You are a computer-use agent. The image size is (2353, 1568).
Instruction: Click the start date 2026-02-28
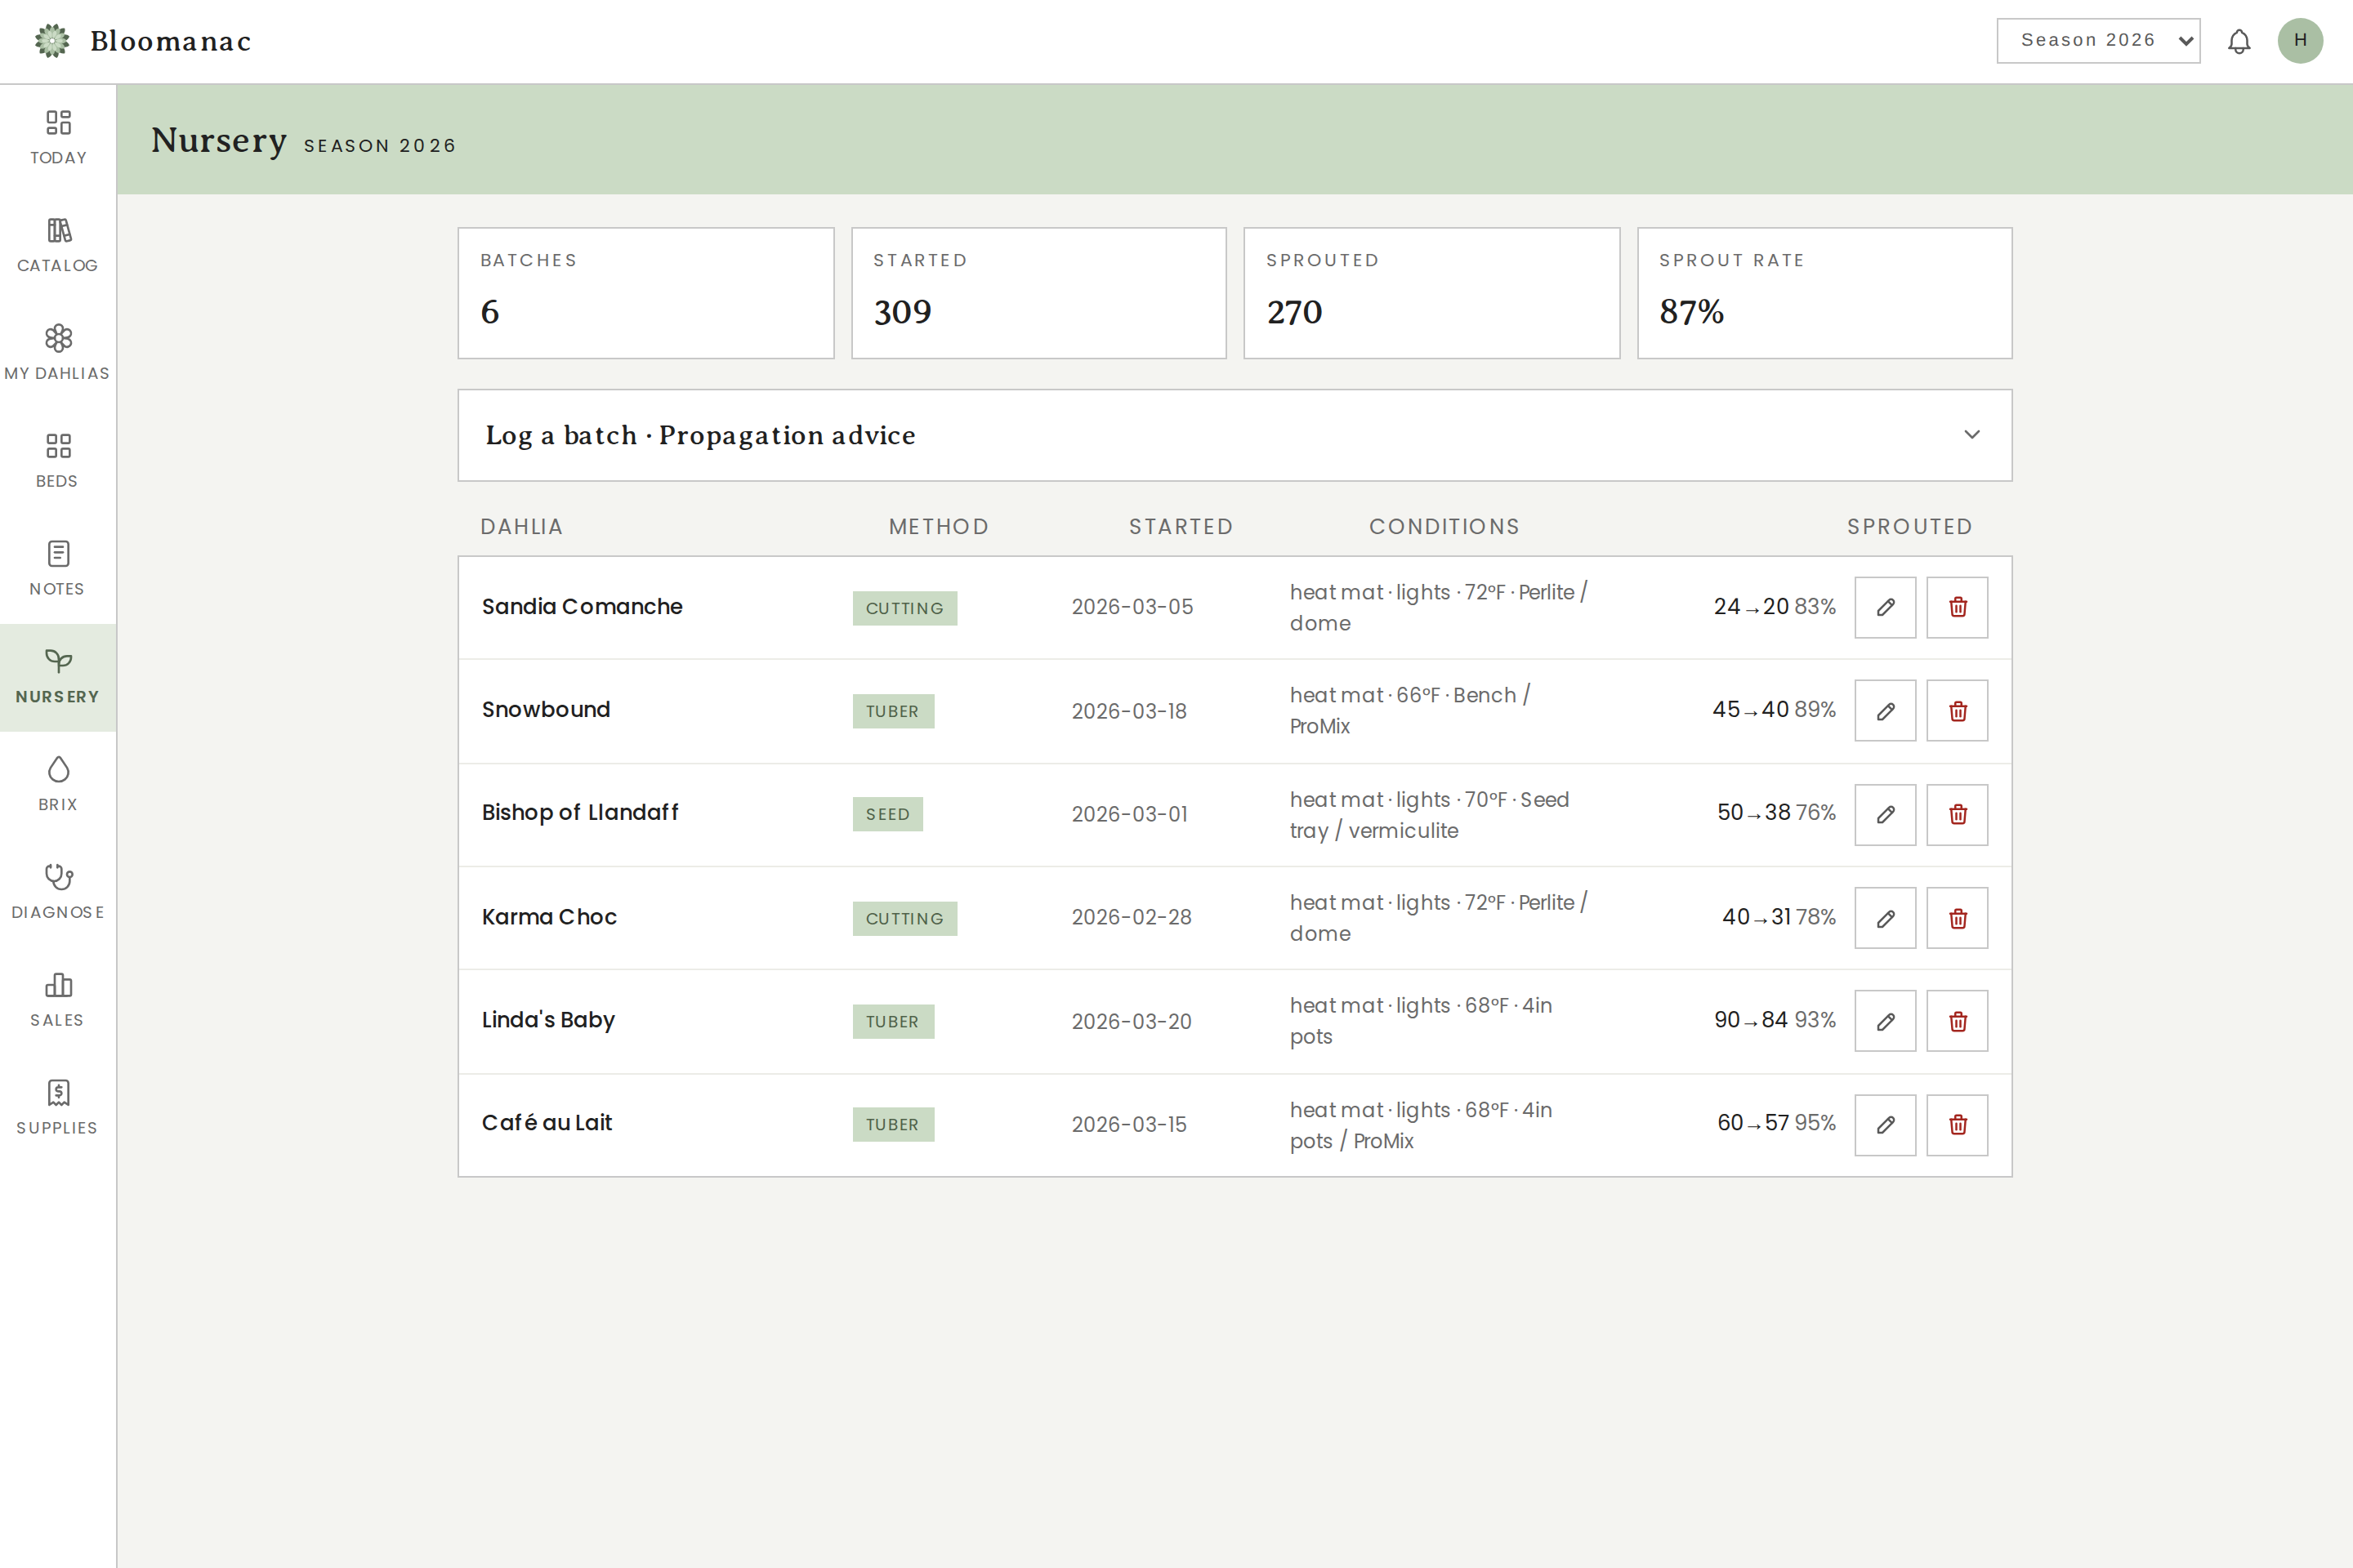tap(1132, 917)
